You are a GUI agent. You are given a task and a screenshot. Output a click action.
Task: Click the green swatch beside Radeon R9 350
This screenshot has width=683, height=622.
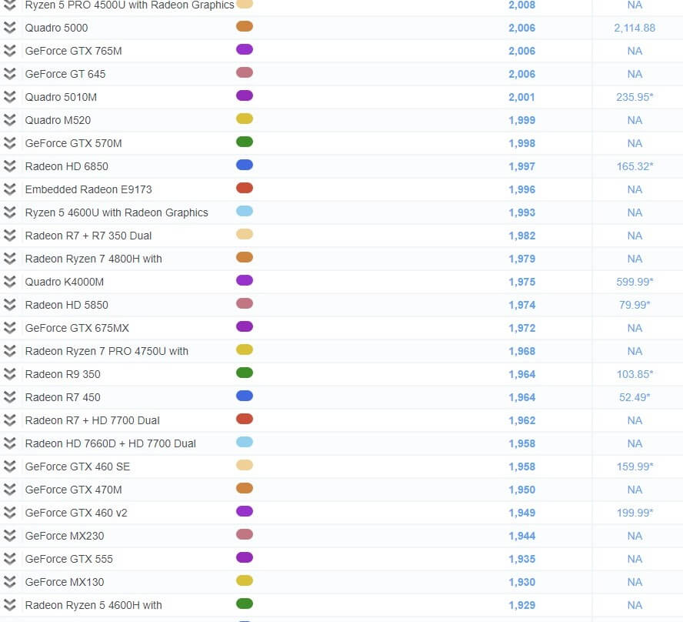coord(245,373)
